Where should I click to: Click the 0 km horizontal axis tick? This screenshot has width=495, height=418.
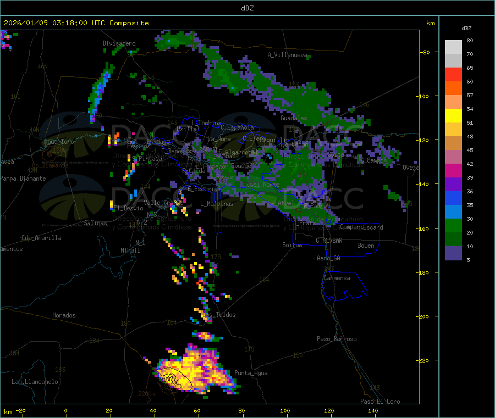65,410
